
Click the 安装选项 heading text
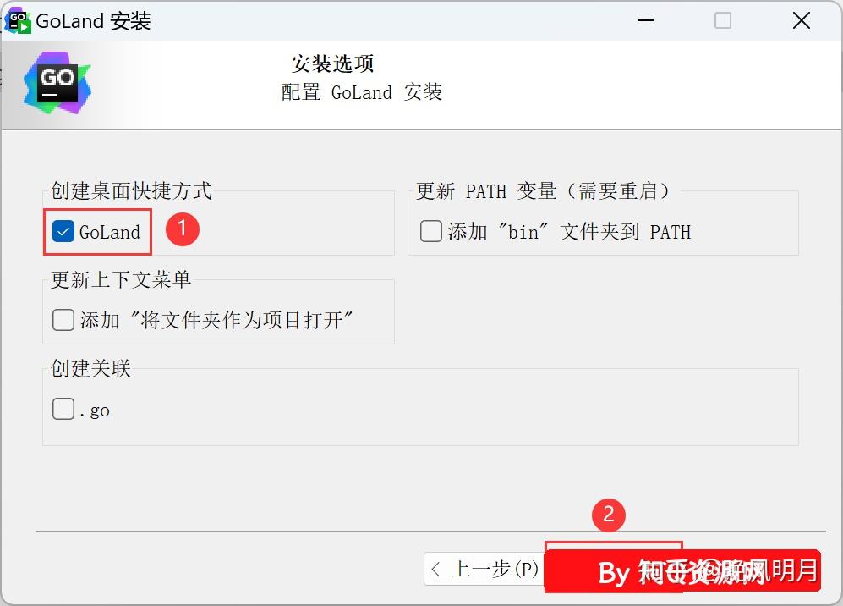coord(332,63)
